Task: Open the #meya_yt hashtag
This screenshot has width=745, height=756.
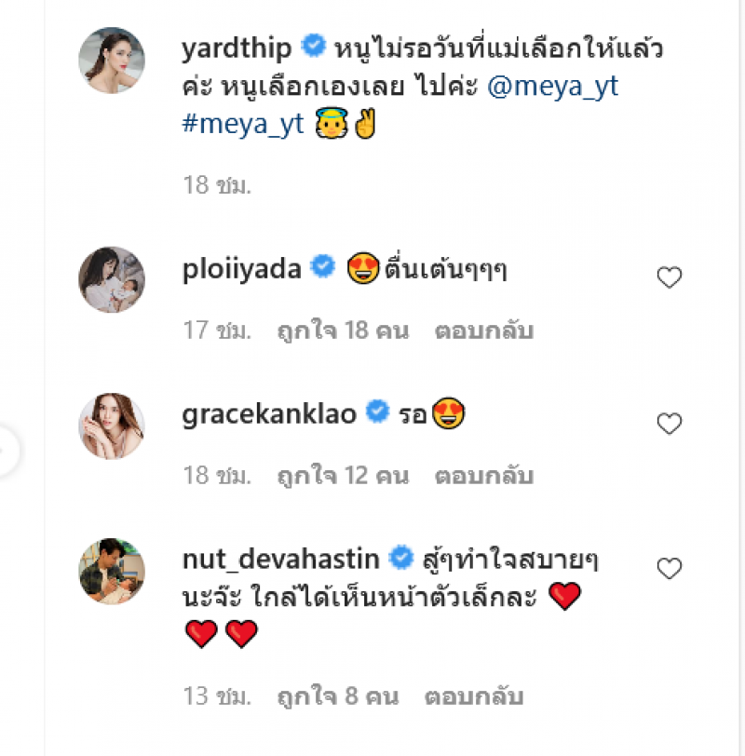Action: coord(243,125)
